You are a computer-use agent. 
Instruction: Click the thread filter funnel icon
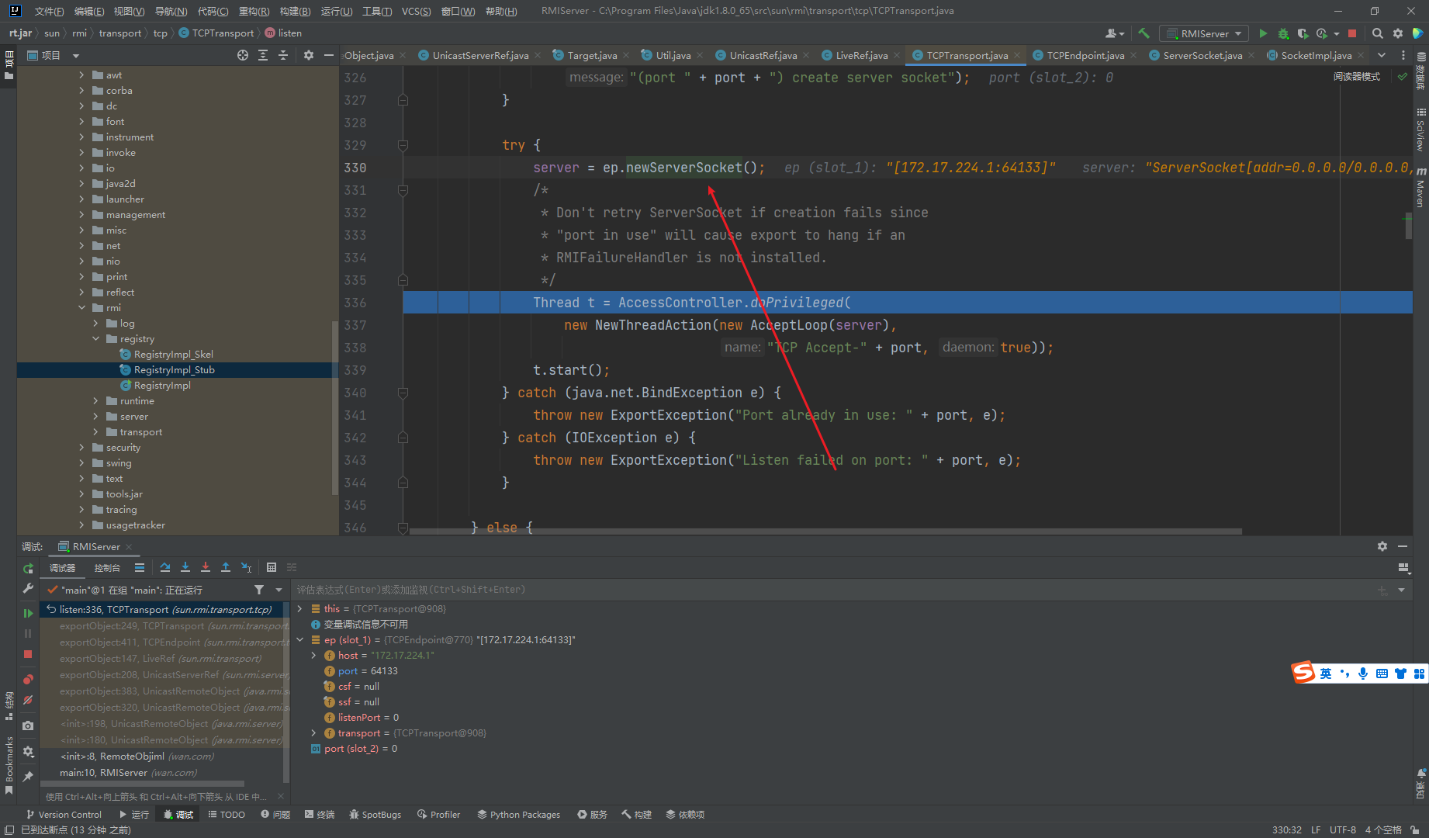(x=259, y=590)
